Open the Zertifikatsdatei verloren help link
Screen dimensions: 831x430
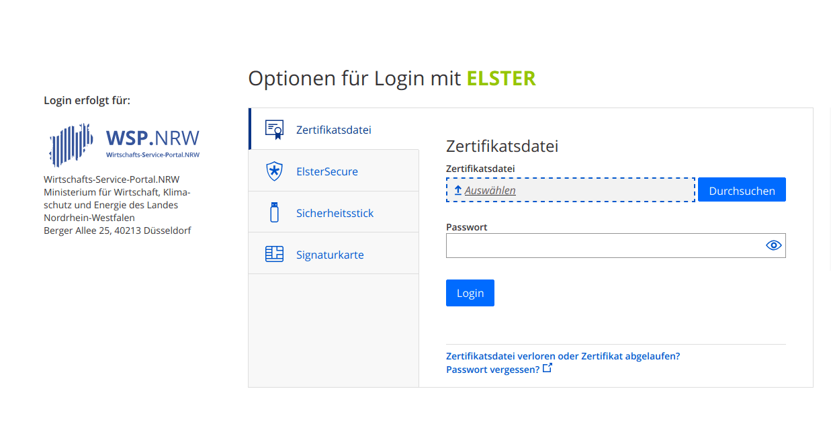(x=563, y=355)
